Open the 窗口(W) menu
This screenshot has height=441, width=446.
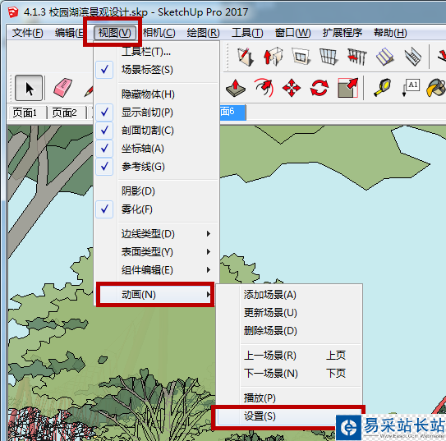292,33
